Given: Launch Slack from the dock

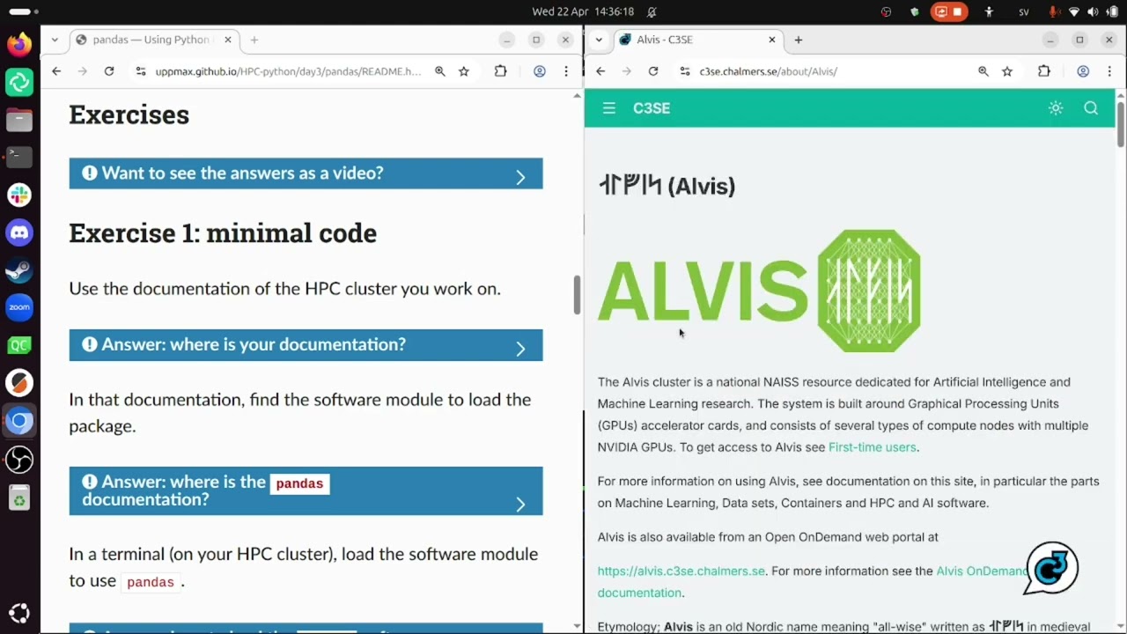Looking at the screenshot, I should (19, 195).
